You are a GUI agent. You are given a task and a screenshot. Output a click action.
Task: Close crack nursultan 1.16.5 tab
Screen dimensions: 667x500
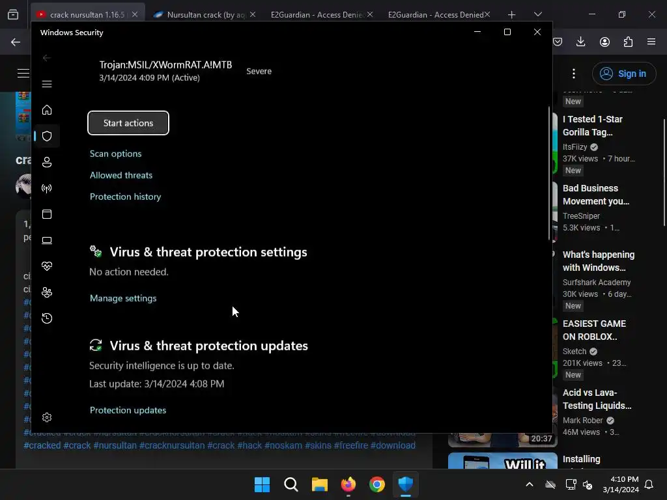tap(135, 14)
